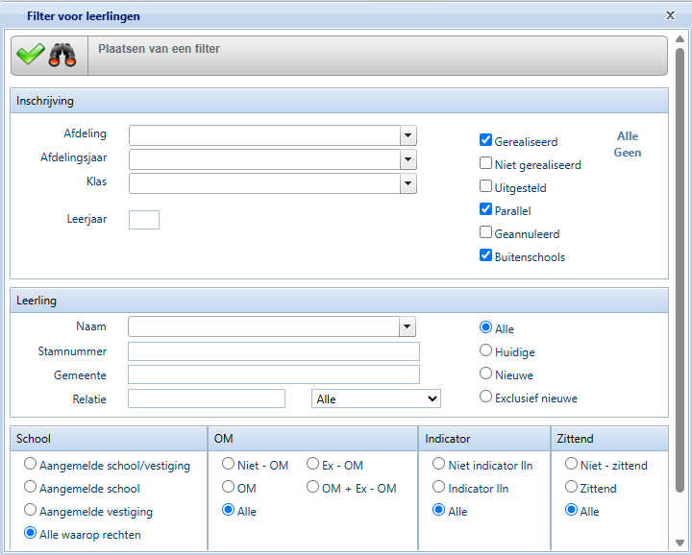Close the Filter voor leerlingen dialog
The height and width of the screenshot is (555, 692).
[670, 15]
